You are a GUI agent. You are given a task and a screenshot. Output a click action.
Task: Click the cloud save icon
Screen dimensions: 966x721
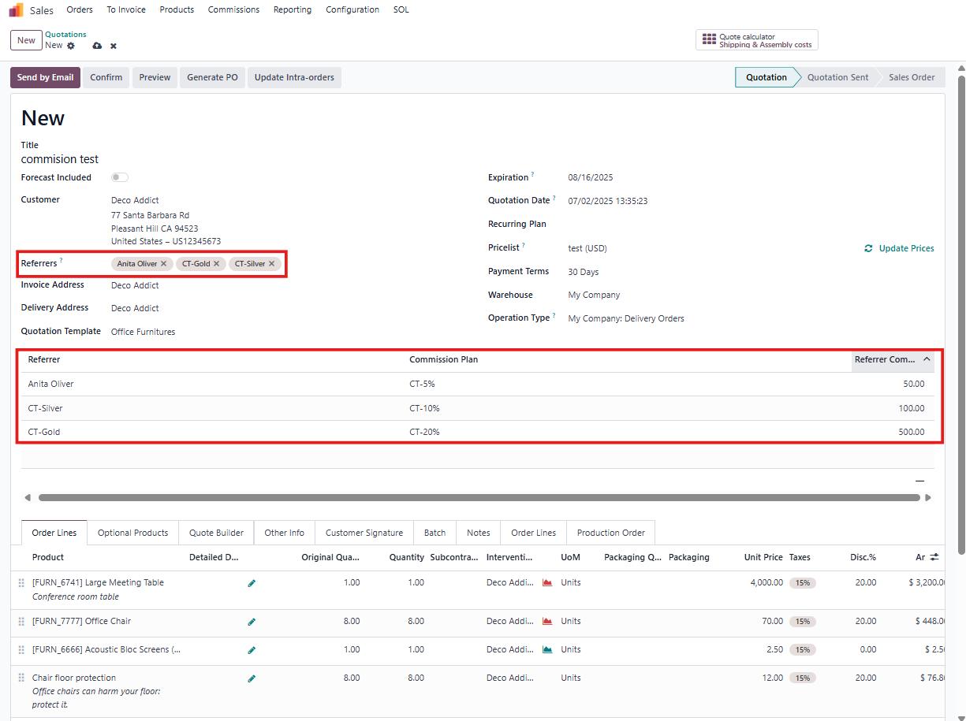click(x=97, y=46)
